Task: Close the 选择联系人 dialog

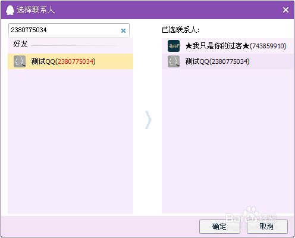Action: (x=285, y=10)
